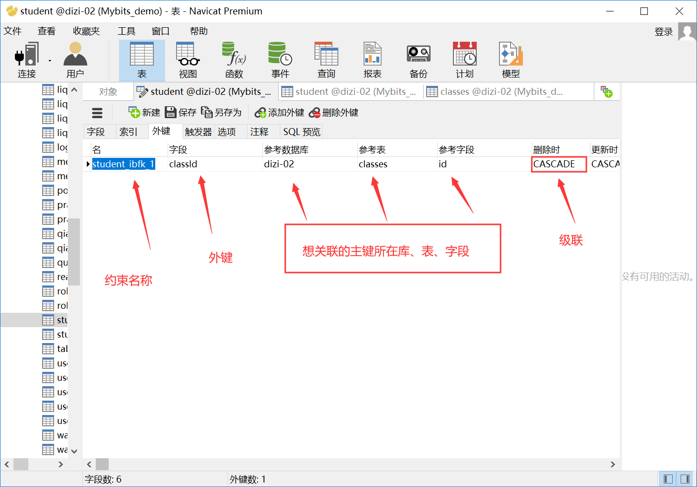Click the sidebar scroll down arrow
Screen dimensions: 697x487
74,451
